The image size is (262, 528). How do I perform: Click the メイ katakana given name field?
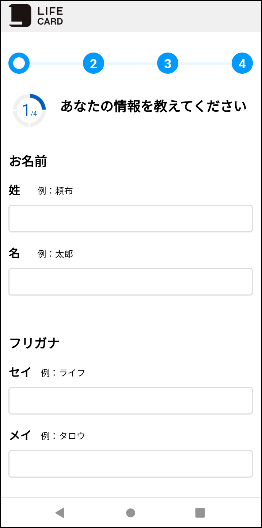(130, 464)
